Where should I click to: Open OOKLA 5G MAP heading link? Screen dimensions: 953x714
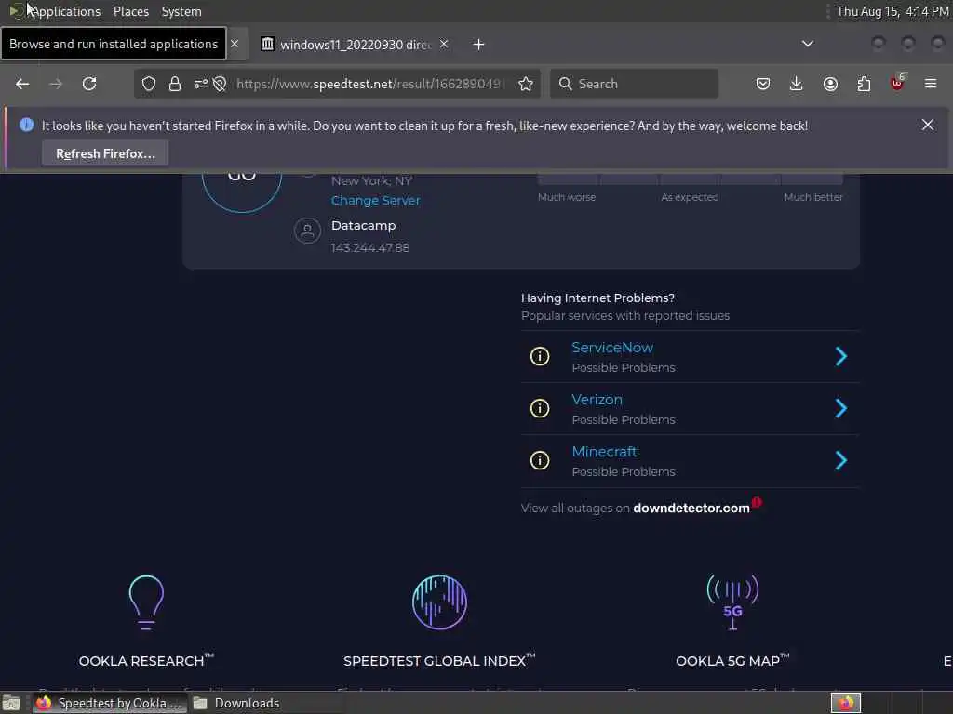click(x=732, y=661)
